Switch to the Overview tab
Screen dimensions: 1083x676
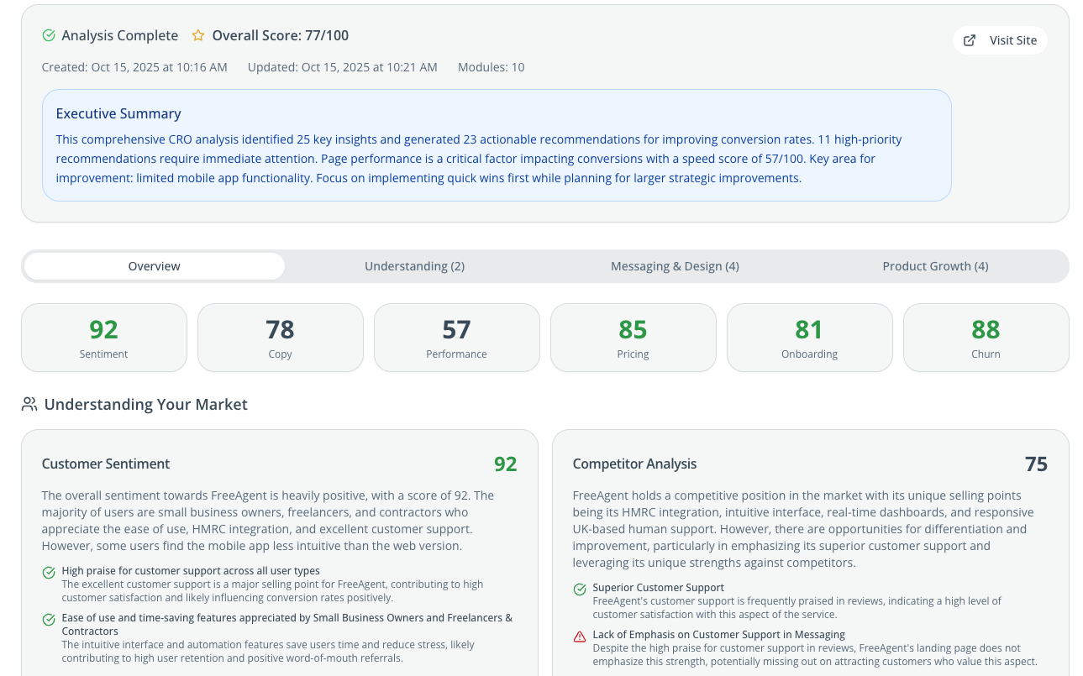[155, 266]
